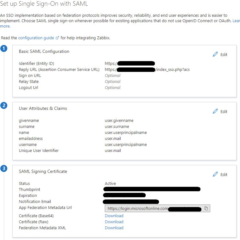The width and height of the screenshot is (240, 240).
Task: Click the SAML Signing Certificate heading
Action: pos(43,172)
